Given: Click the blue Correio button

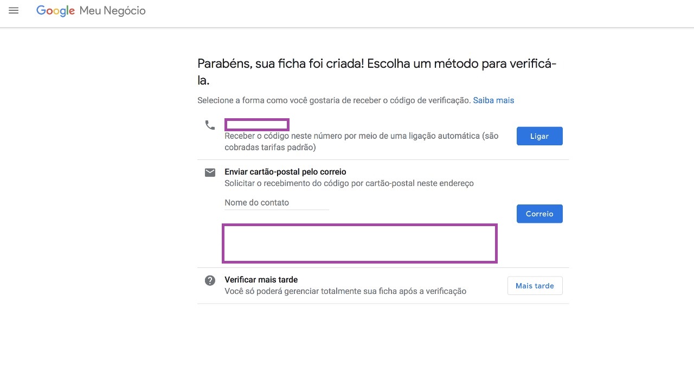Looking at the screenshot, I should click(539, 214).
